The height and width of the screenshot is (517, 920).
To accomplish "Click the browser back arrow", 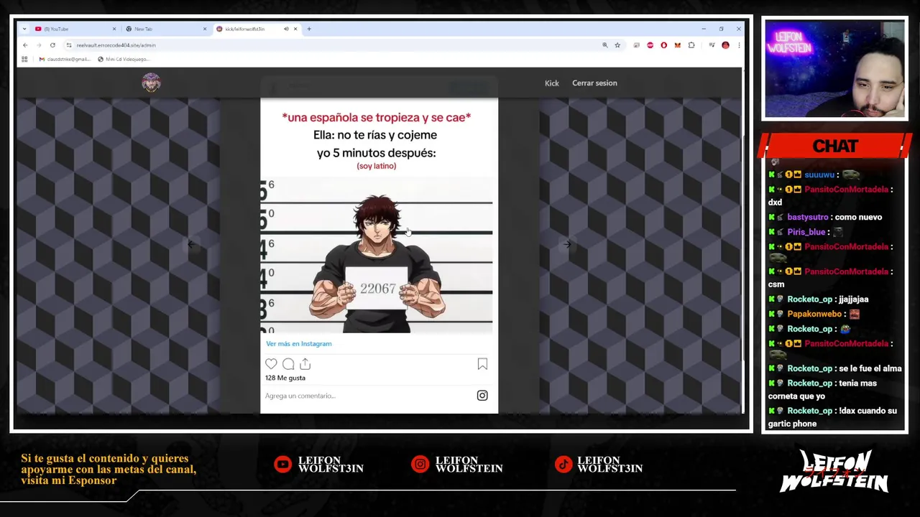I will point(25,45).
